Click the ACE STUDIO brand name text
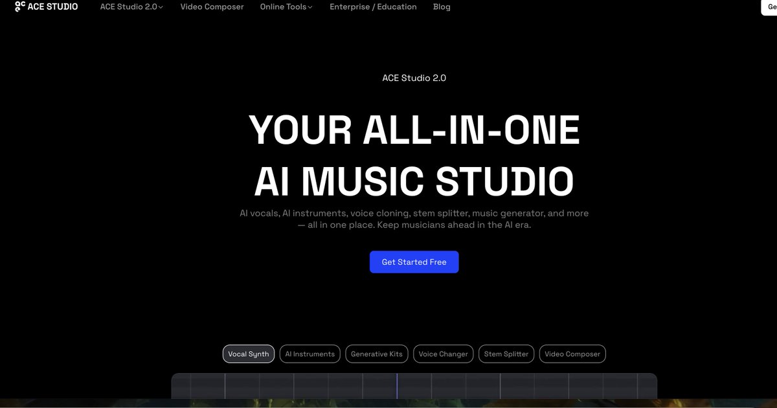Viewport: 777px width, 408px height. (52, 6)
